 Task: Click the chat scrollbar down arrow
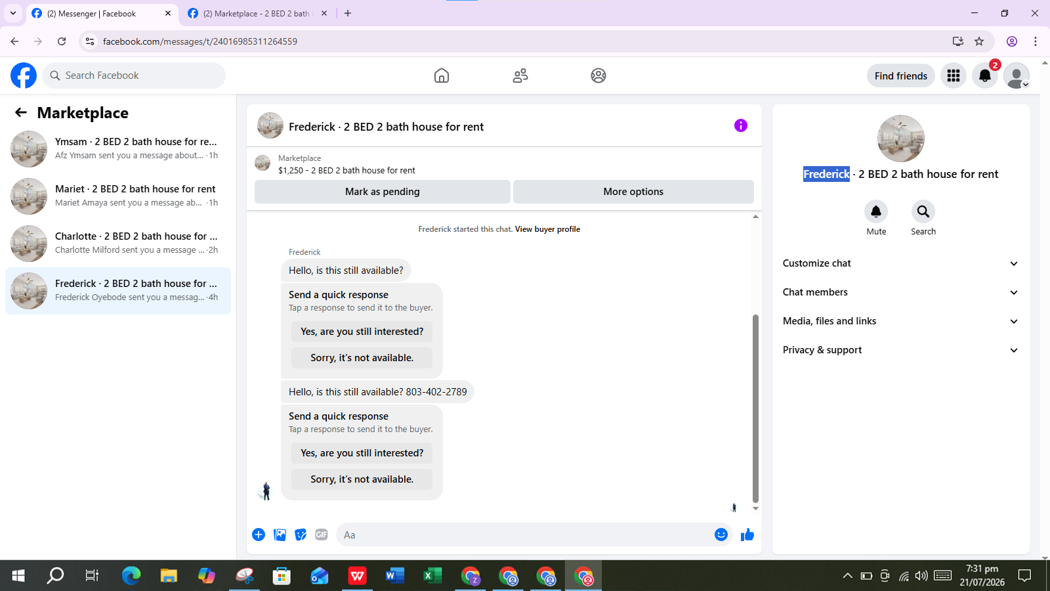(755, 508)
